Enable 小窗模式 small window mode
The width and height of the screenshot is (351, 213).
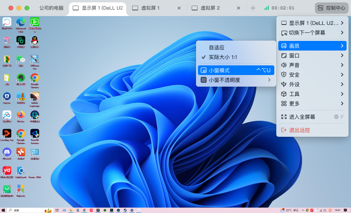click(x=236, y=70)
